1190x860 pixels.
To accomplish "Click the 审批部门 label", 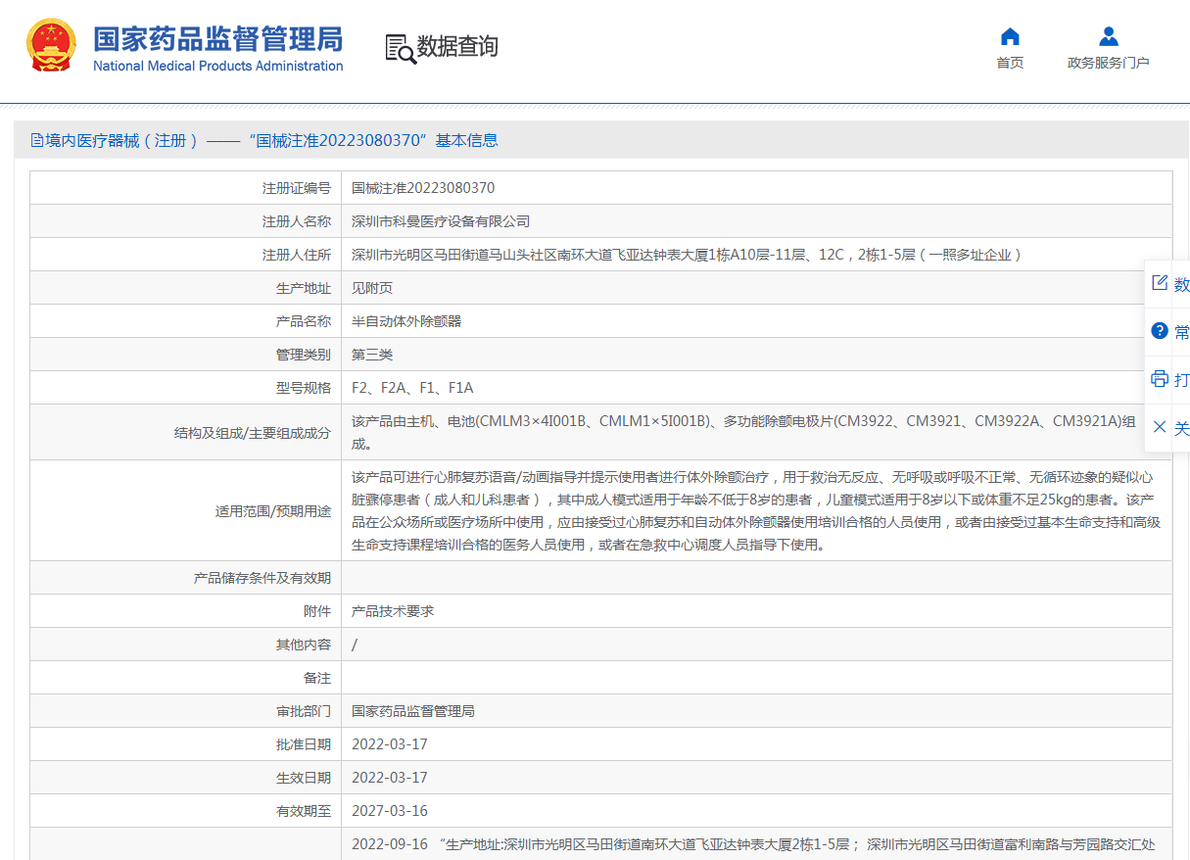I will point(304,711).
